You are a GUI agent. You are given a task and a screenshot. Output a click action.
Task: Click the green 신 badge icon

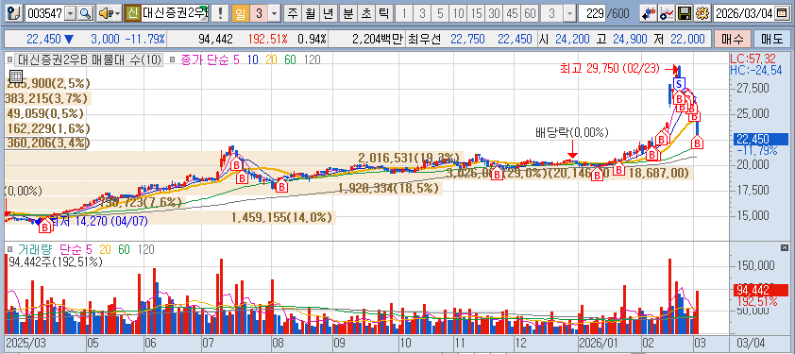coord(133,13)
